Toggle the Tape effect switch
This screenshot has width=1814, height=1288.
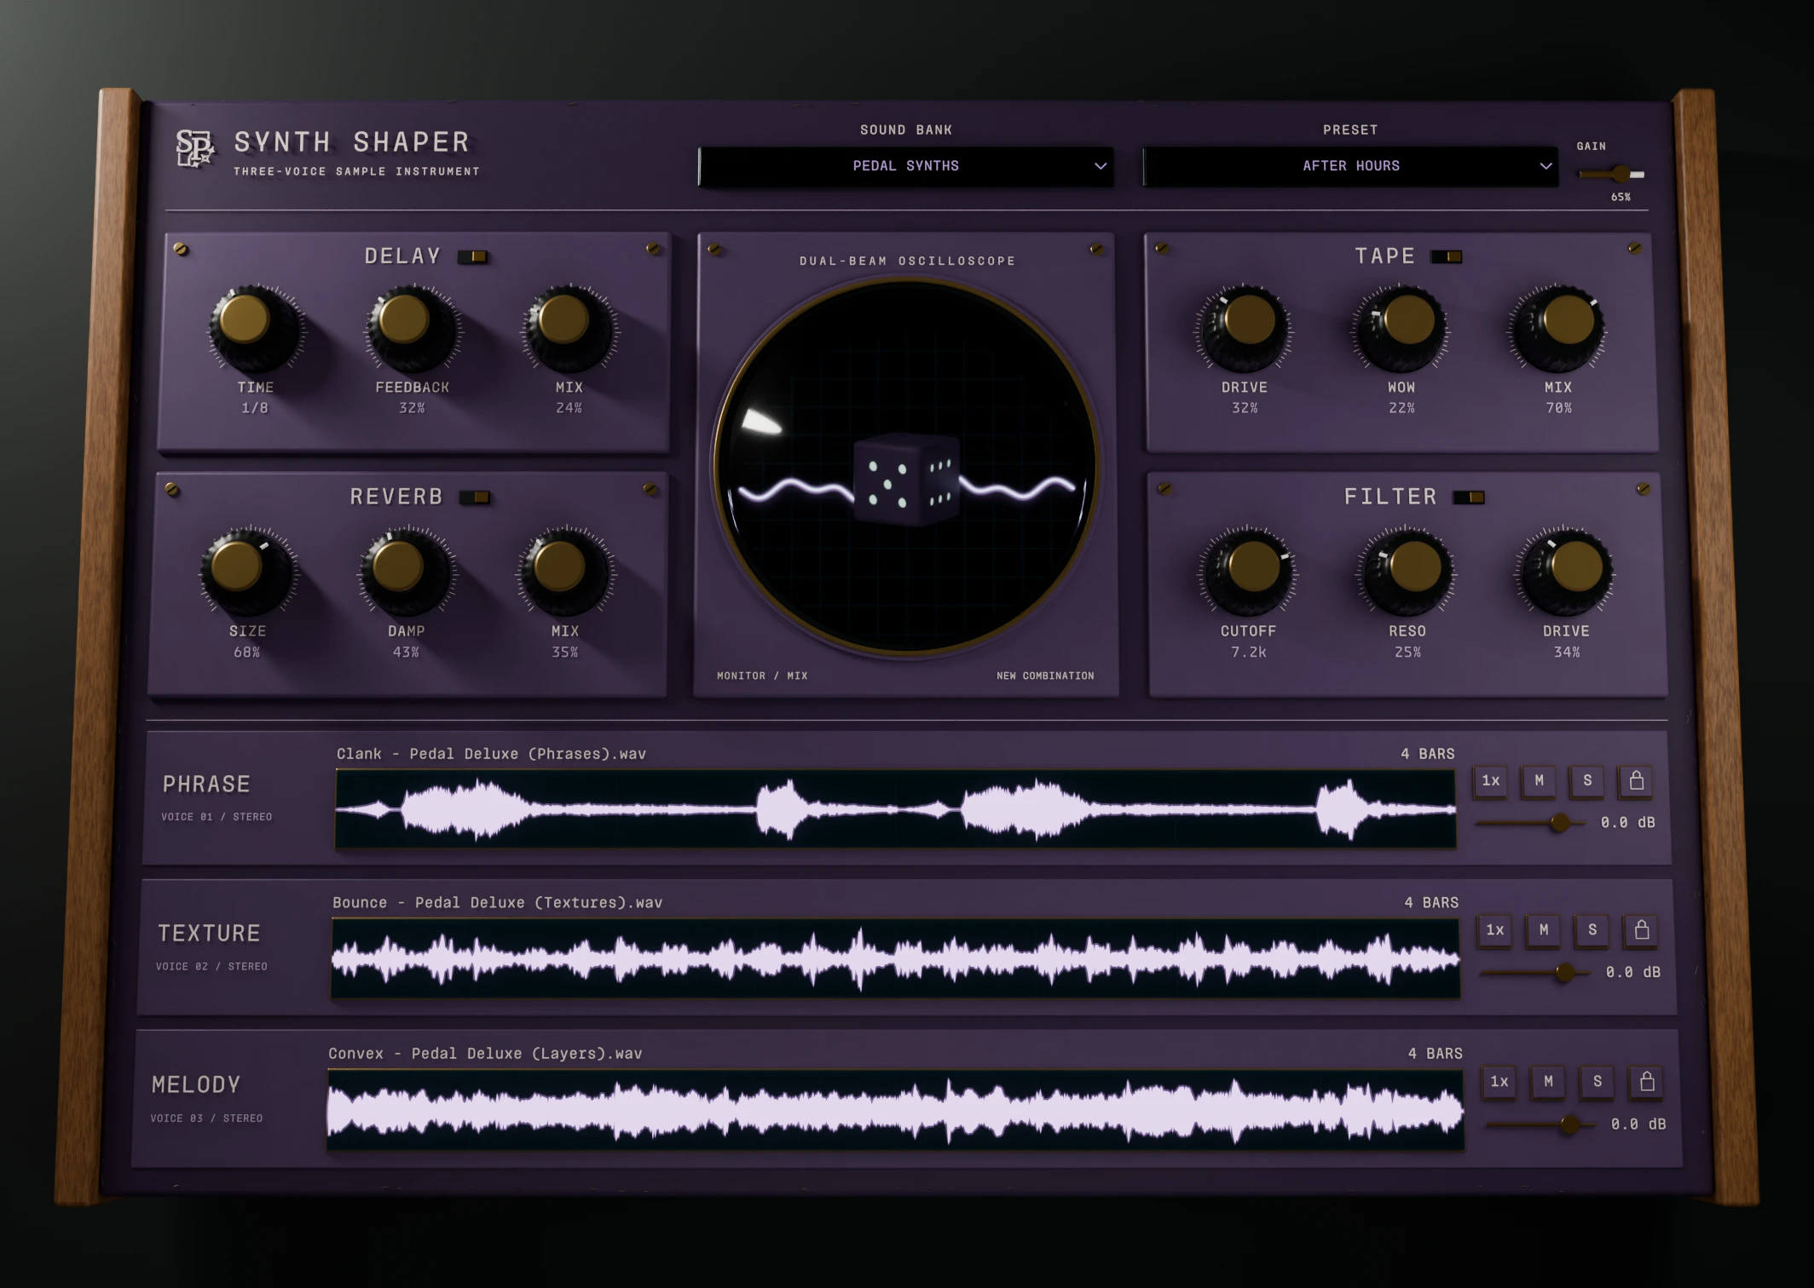pyautogui.click(x=1447, y=256)
